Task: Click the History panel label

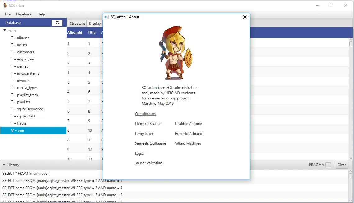Action: [13, 165]
